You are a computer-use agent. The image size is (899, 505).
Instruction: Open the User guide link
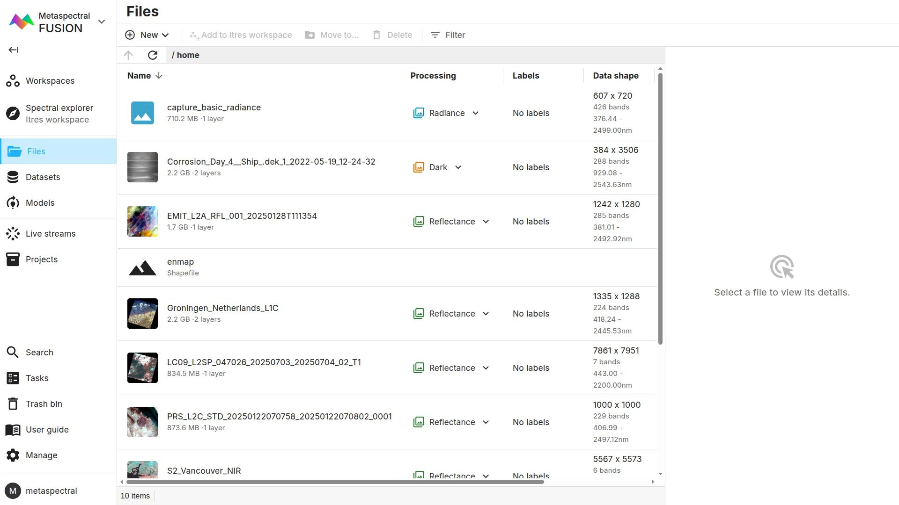47,430
